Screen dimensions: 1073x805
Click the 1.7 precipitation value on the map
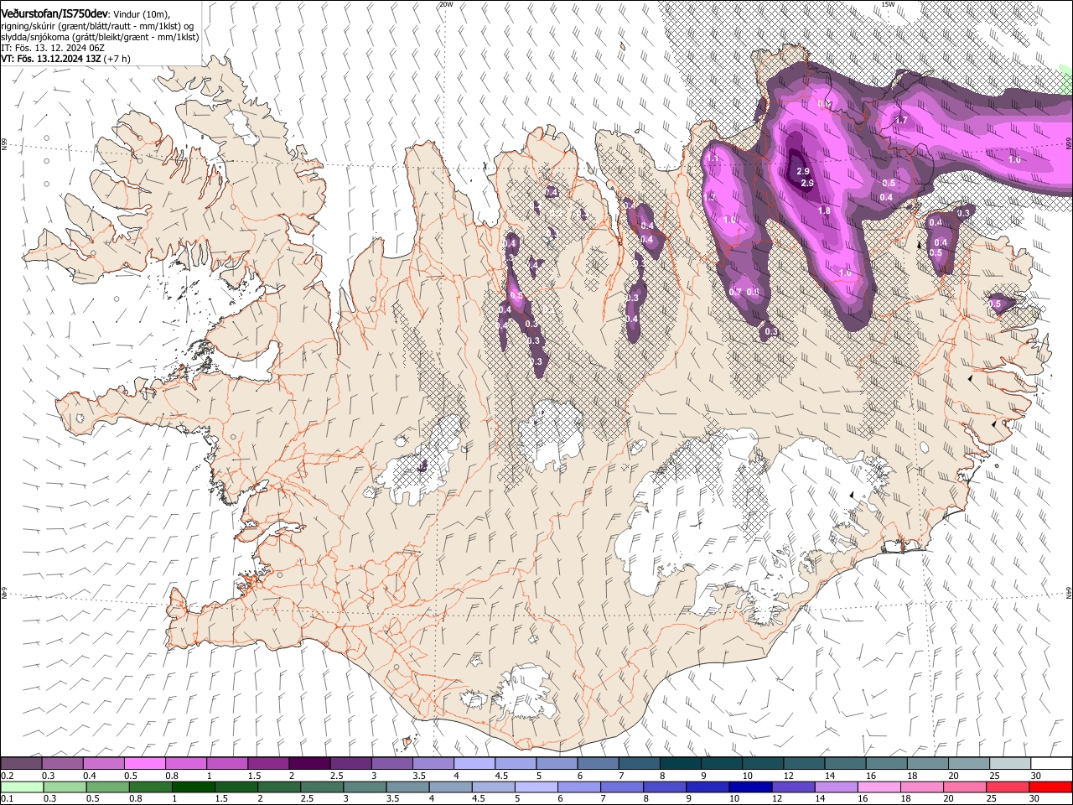pyautogui.click(x=901, y=120)
